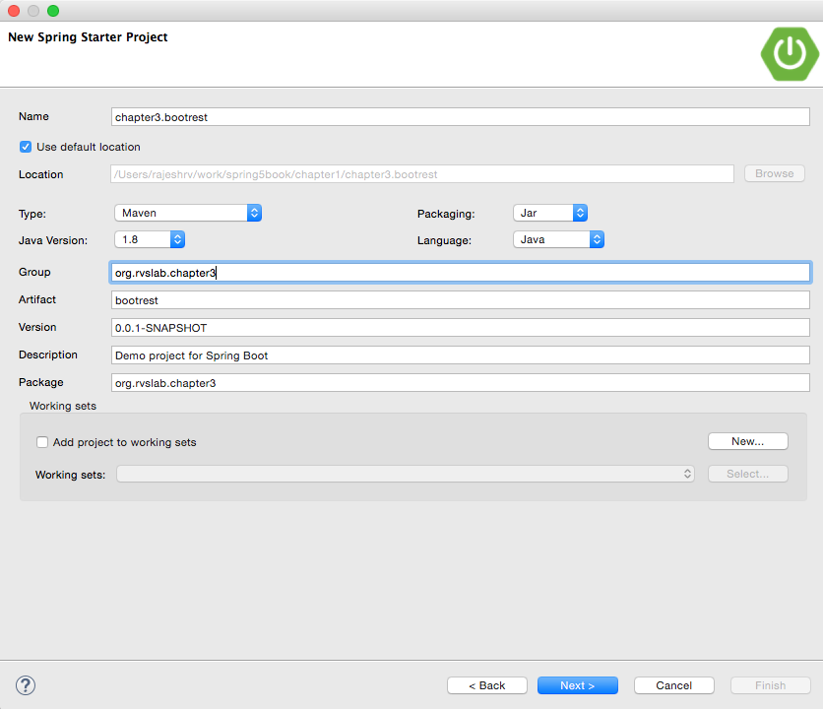Click the Artifact label

37,299
